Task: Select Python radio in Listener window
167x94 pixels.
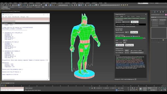Action: click(11, 23)
